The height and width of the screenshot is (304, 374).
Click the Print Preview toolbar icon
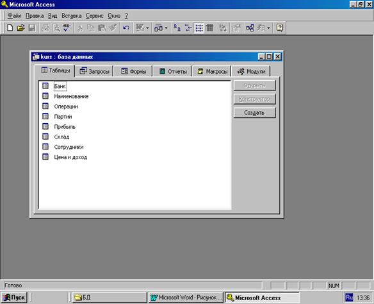[56, 28]
